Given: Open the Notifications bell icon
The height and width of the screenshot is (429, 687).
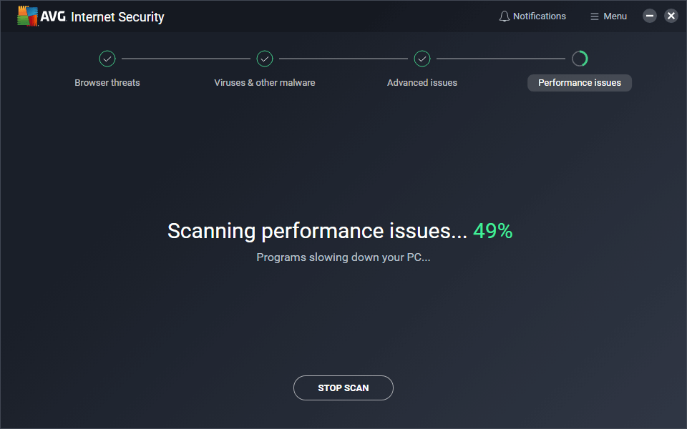Looking at the screenshot, I should pos(505,16).
